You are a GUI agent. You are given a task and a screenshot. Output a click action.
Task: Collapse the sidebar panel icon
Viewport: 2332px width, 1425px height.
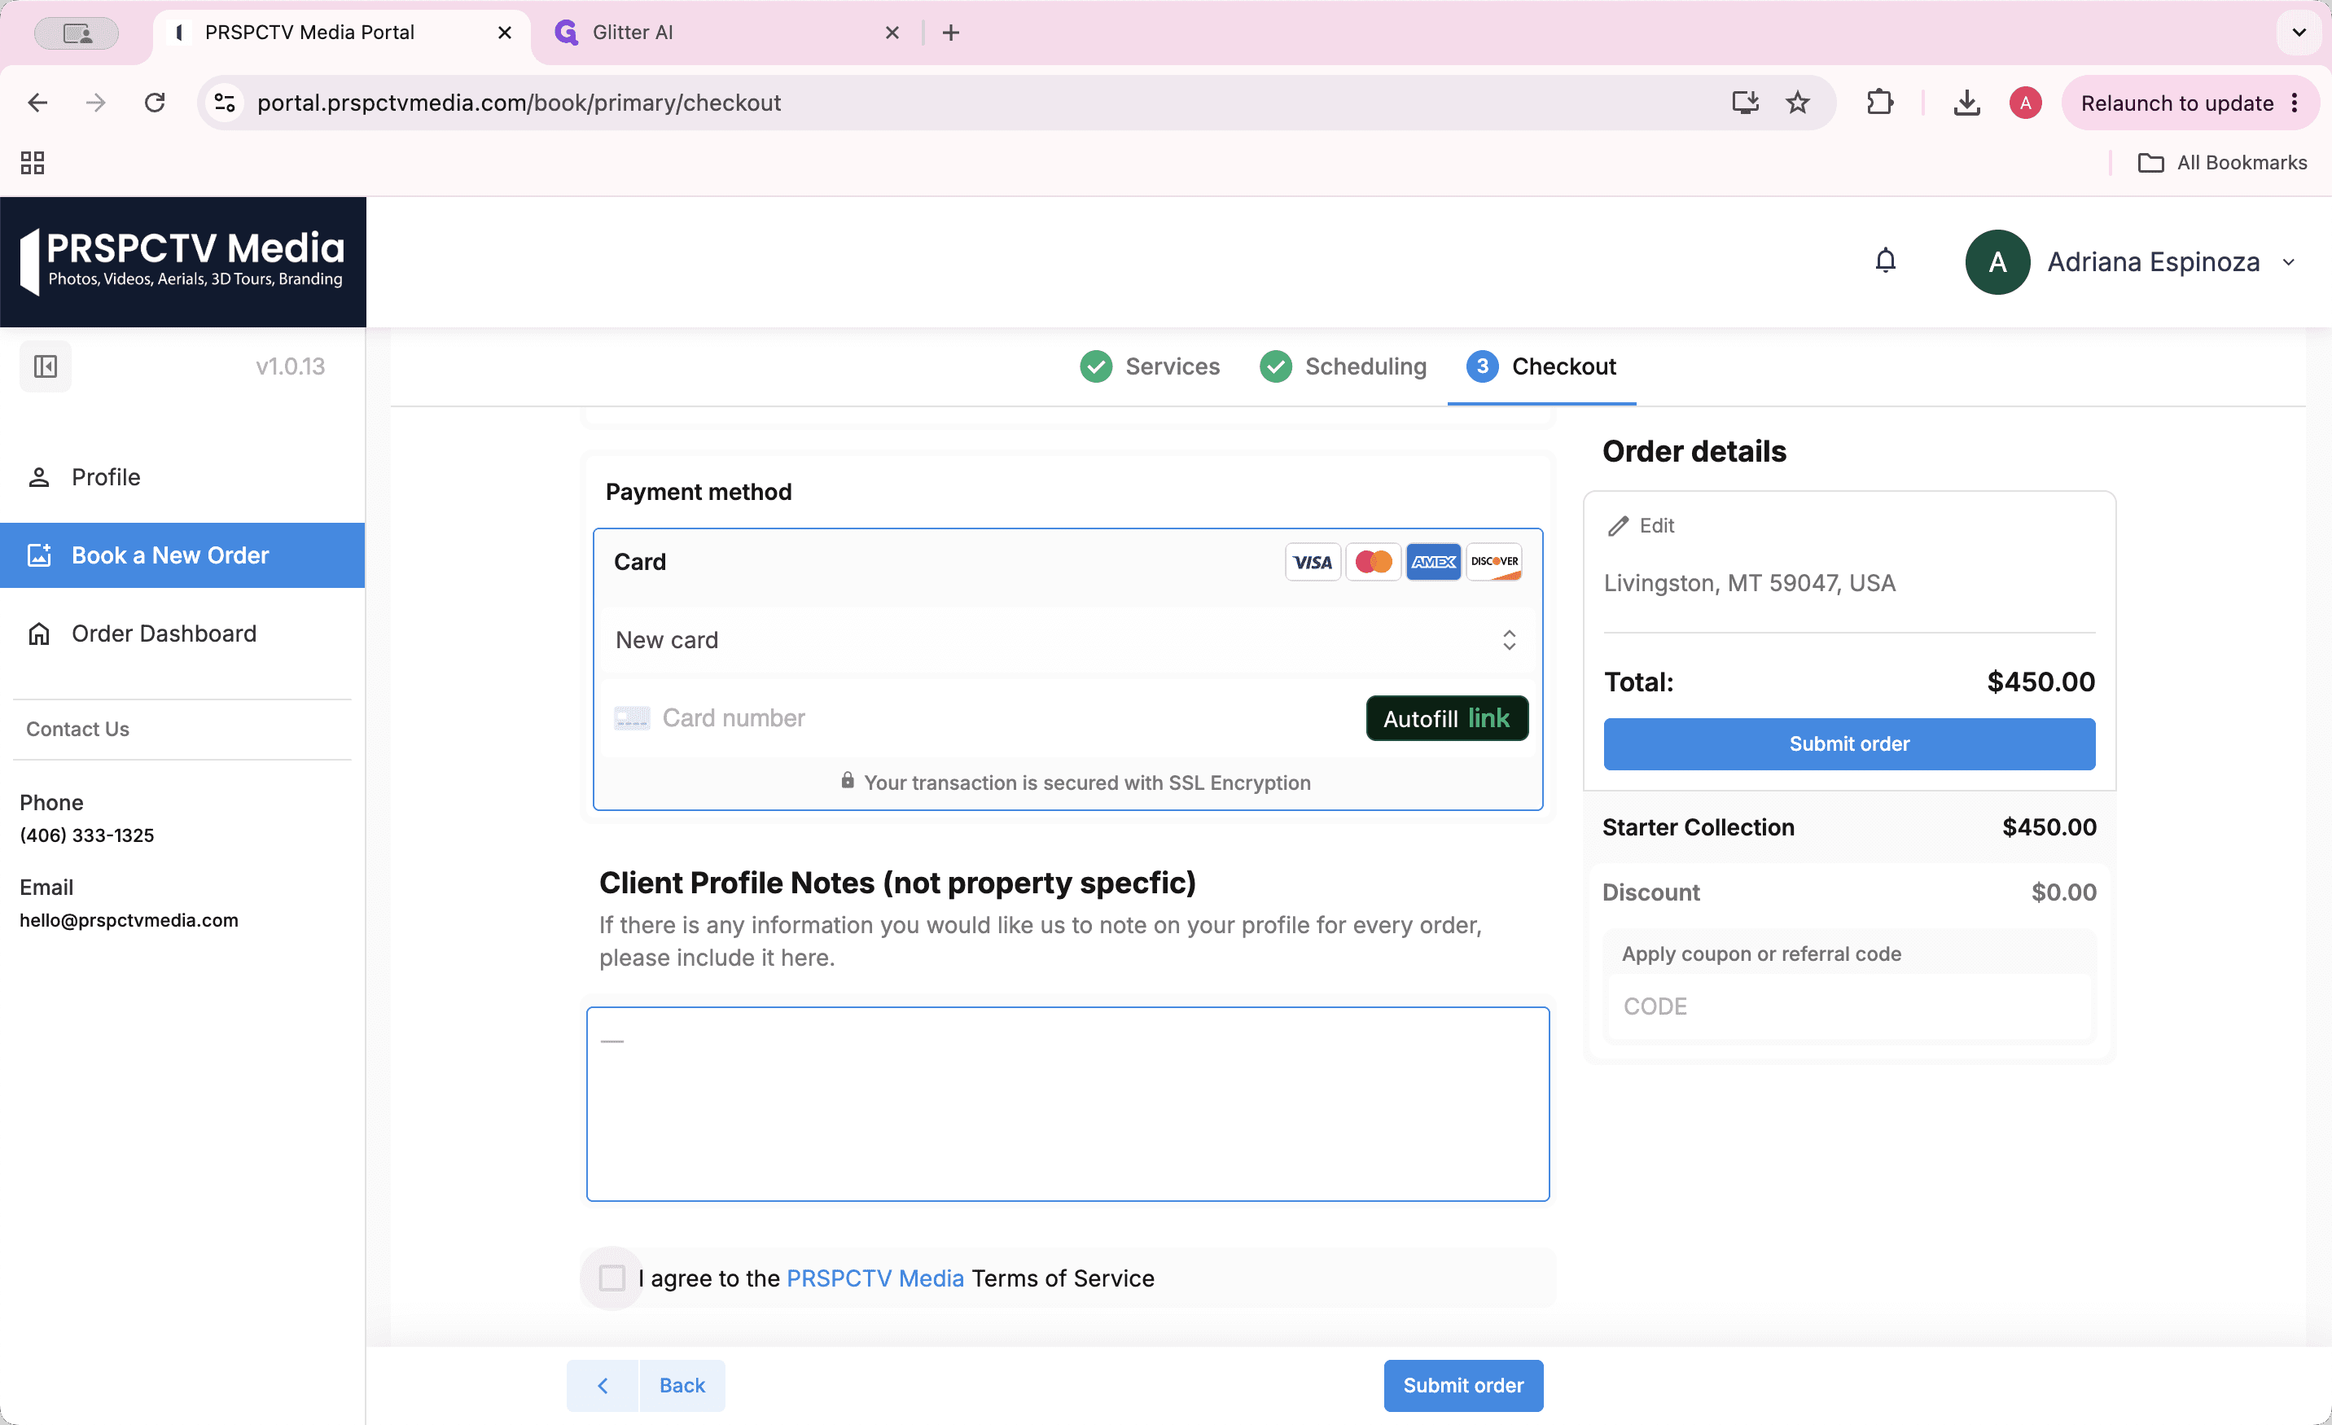point(46,366)
